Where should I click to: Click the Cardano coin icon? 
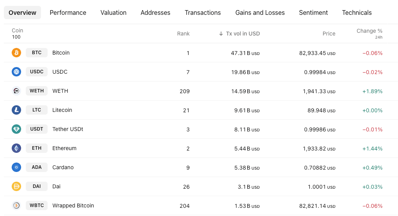(16, 167)
